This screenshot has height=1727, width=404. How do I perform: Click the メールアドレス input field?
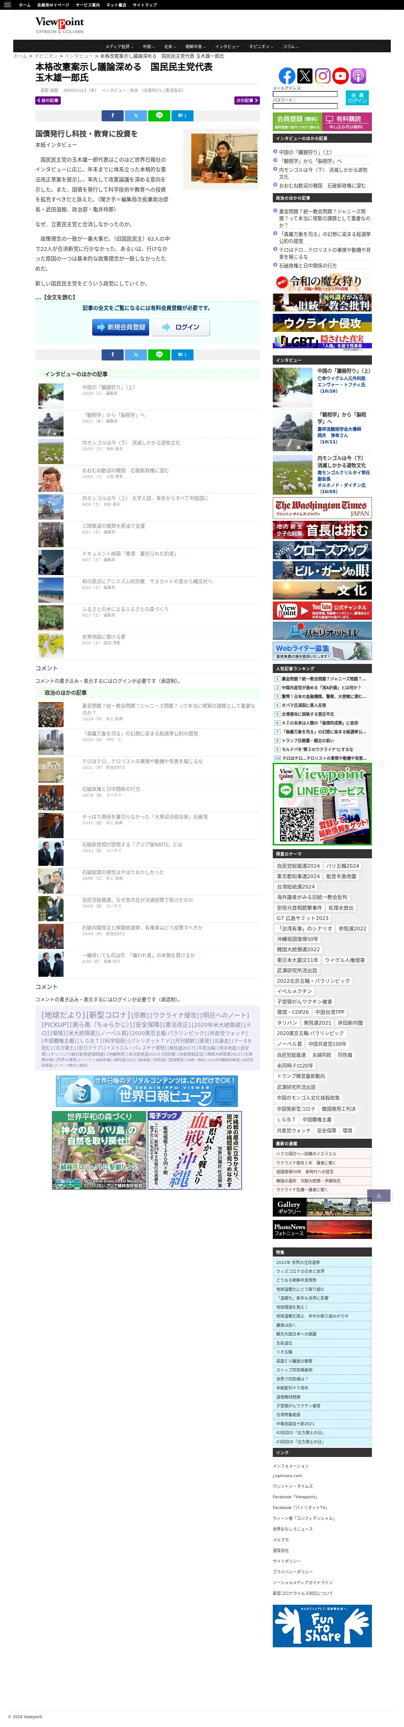305,94
